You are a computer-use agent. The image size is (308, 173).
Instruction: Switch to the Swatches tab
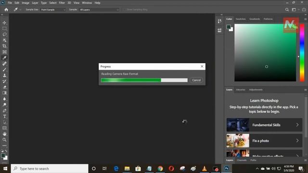click(x=241, y=19)
